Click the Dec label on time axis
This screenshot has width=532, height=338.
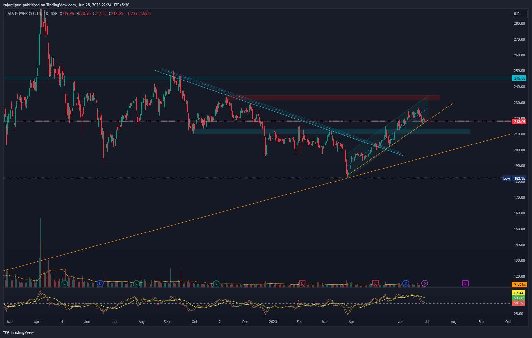click(x=245, y=322)
